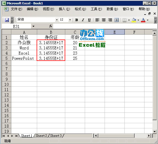Select column A header
158x144 pixels.
click(24, 32)
